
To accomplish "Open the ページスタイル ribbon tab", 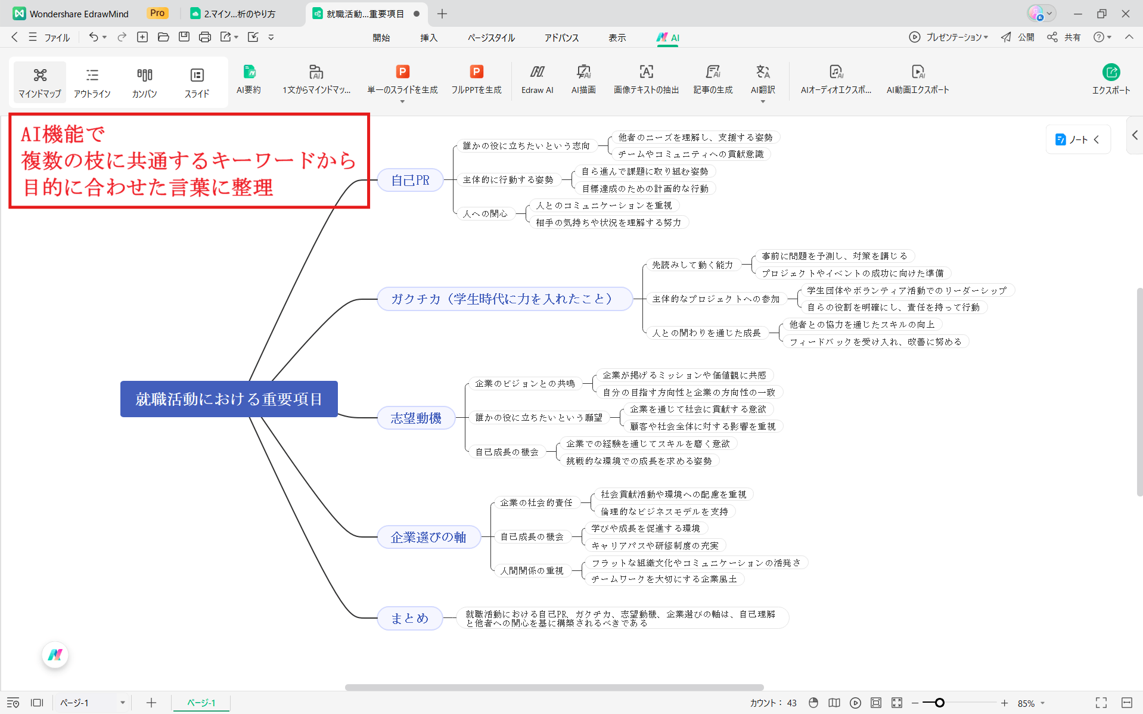I will tap(491, 38).
